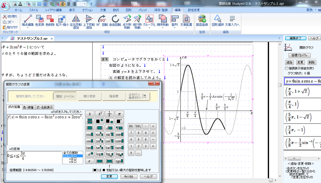Viewport: 321px width, 183px height.
Task: Switch to 色・線種 tab in dialog
Action: 28,107
